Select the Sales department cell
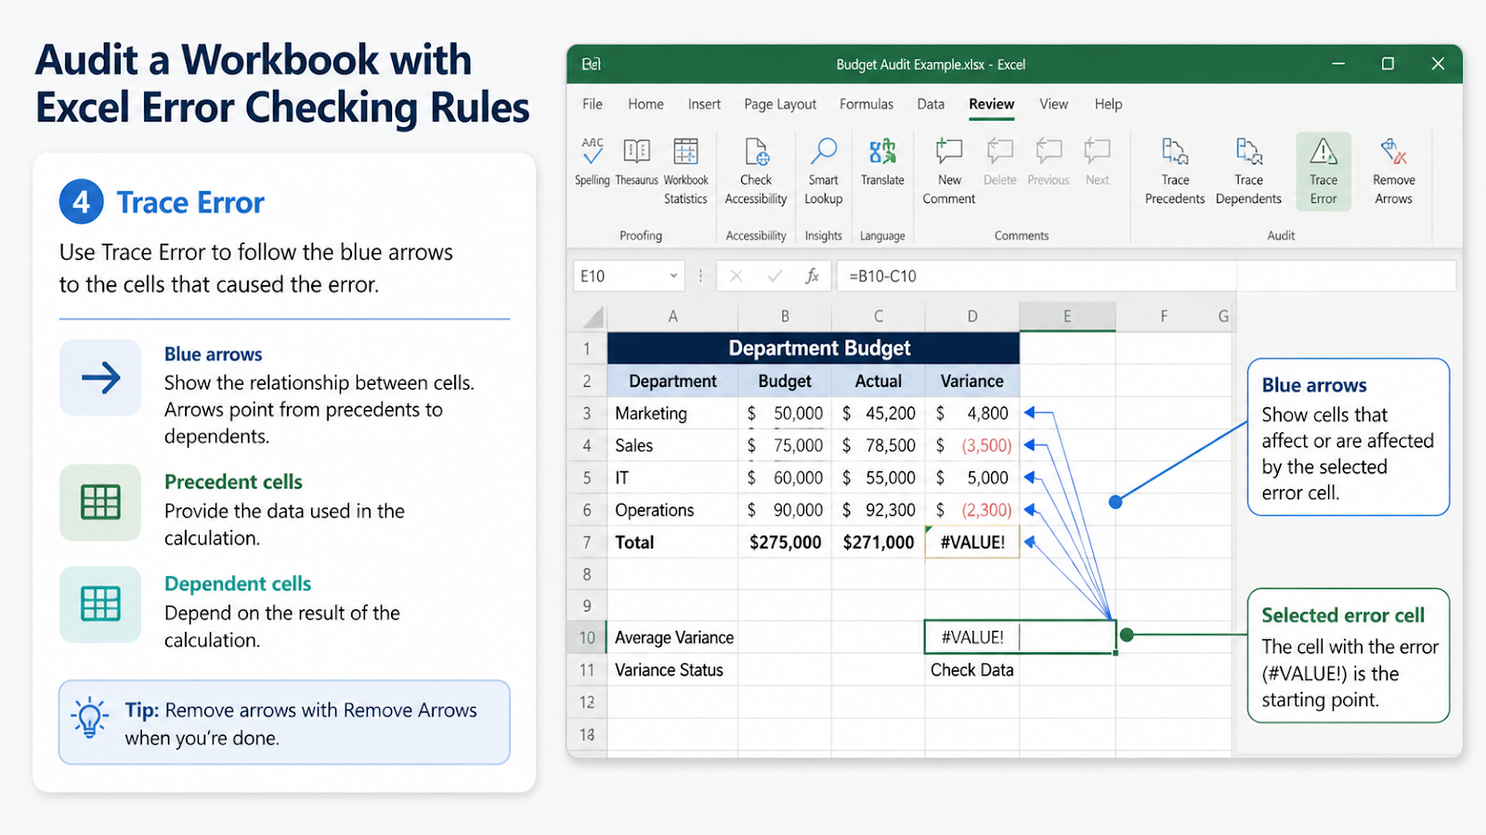1486x835 pixels. pos(672,445)
